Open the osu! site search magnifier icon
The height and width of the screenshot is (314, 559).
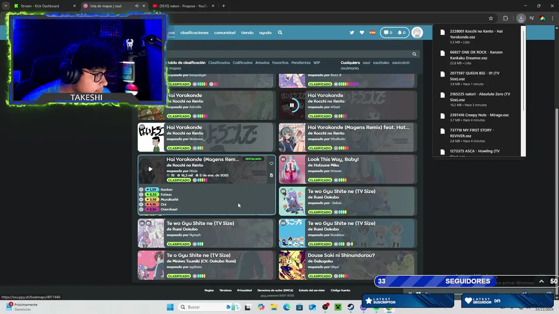[x=280, y=33]
